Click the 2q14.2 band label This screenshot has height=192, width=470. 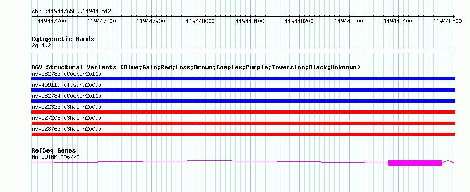tap(41, 45)
